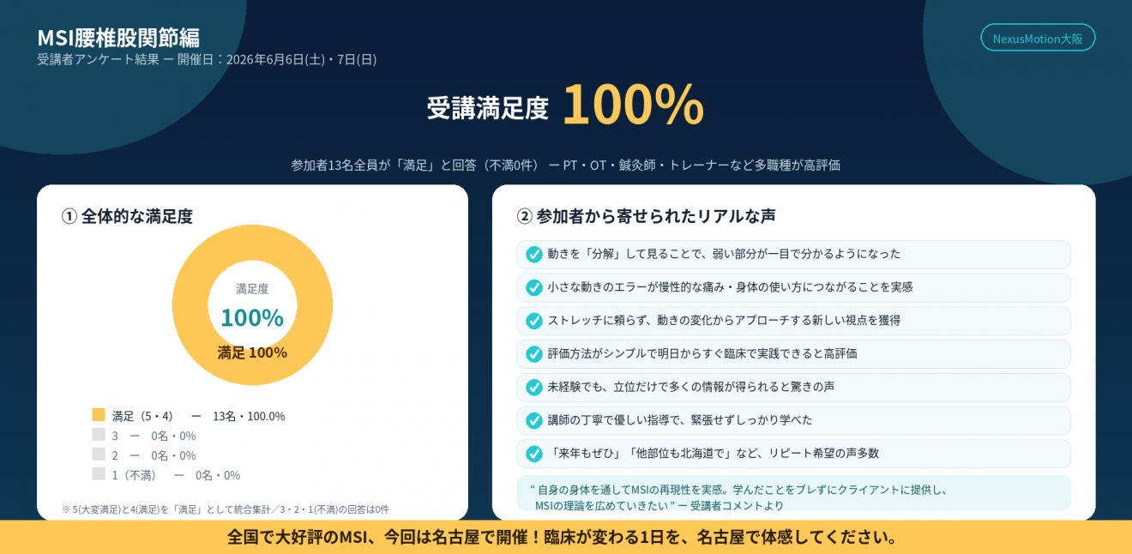The image size is (1132, 554).
Task: Click the gray legend swatch for 1（不満）
Action: click(x=99, y=474)
